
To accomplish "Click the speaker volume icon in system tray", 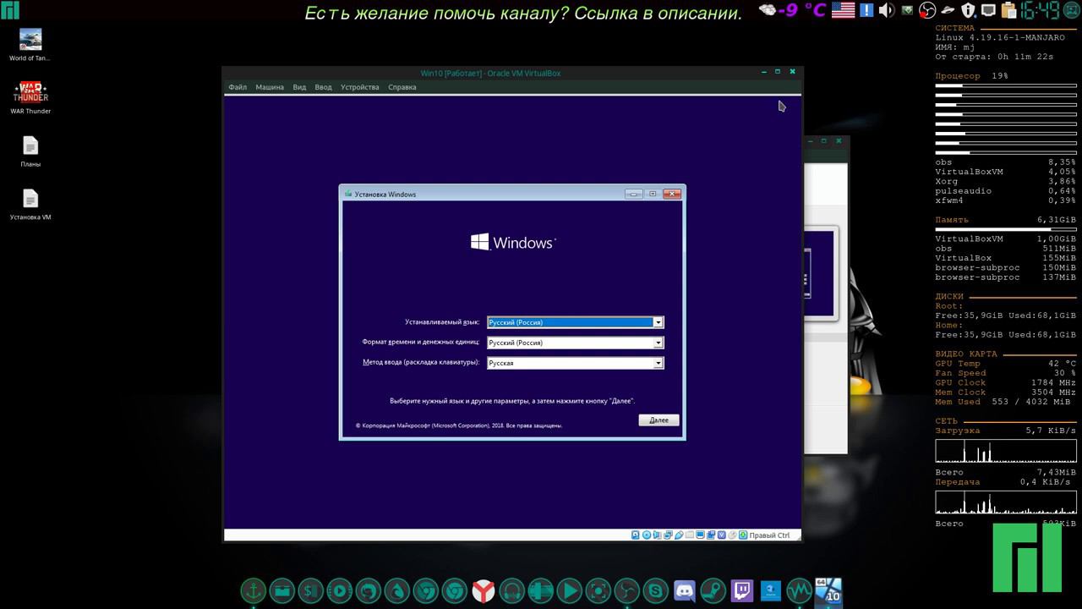I will (x=887, y=10).
